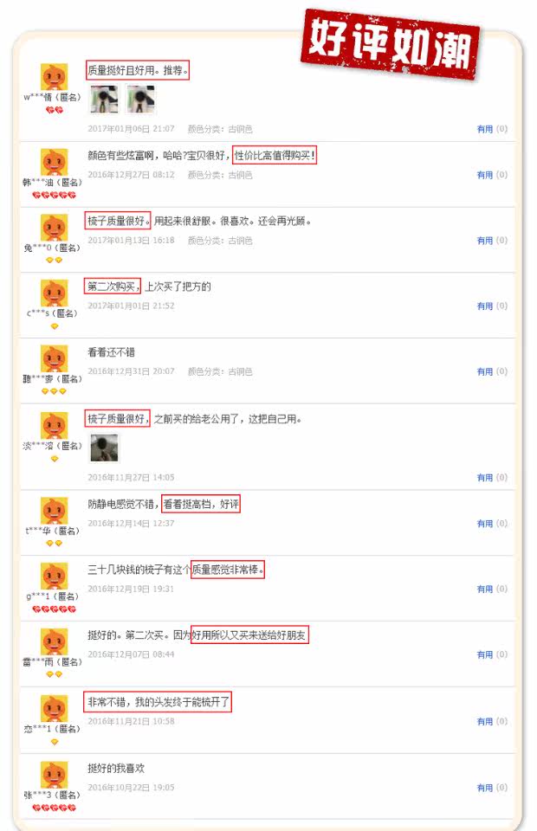
Task: Click avatar of reviewer 韩***油
Action: (54, 162)
